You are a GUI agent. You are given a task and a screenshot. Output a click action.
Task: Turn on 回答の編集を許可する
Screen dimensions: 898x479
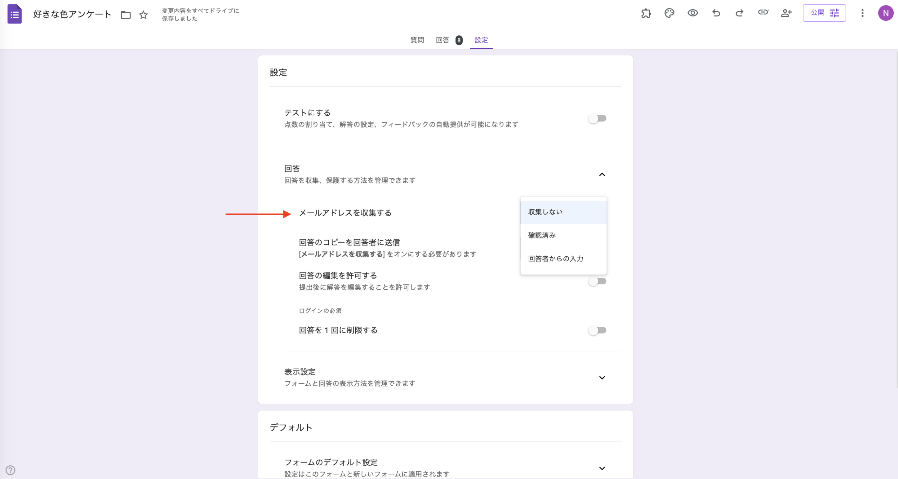(x=597, y=281)
